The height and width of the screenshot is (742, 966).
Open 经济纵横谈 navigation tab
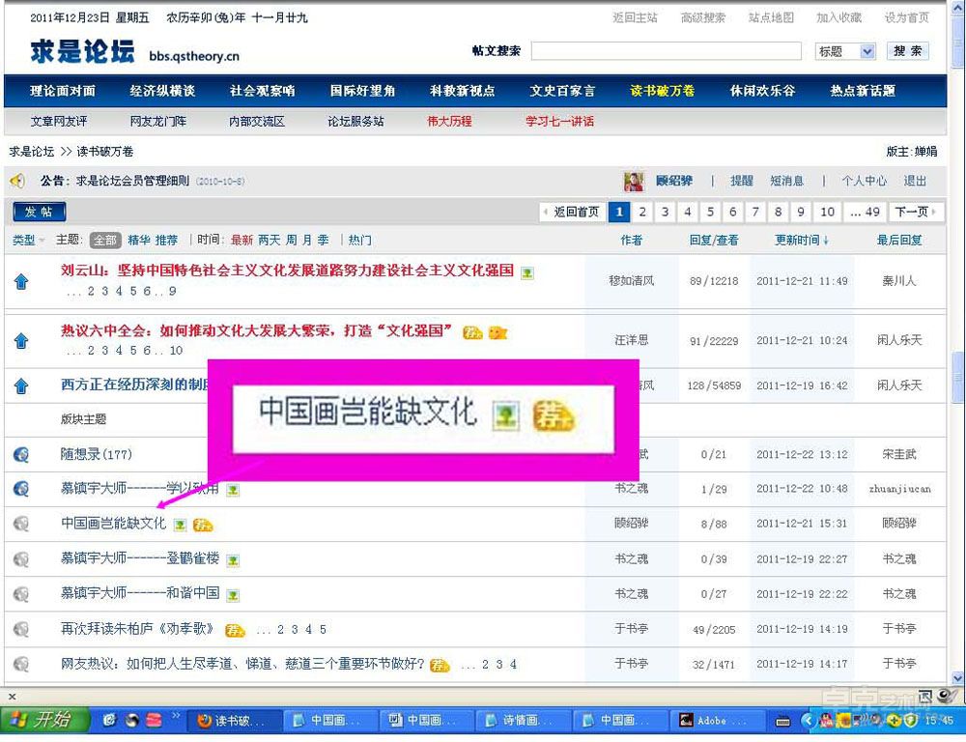coord(162,91)
